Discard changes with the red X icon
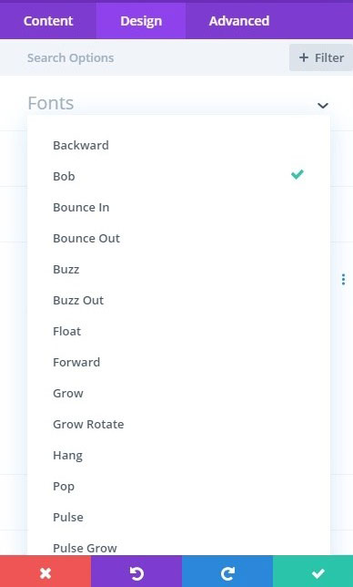Viewport: 353px width, 587px height. (45, 572)
